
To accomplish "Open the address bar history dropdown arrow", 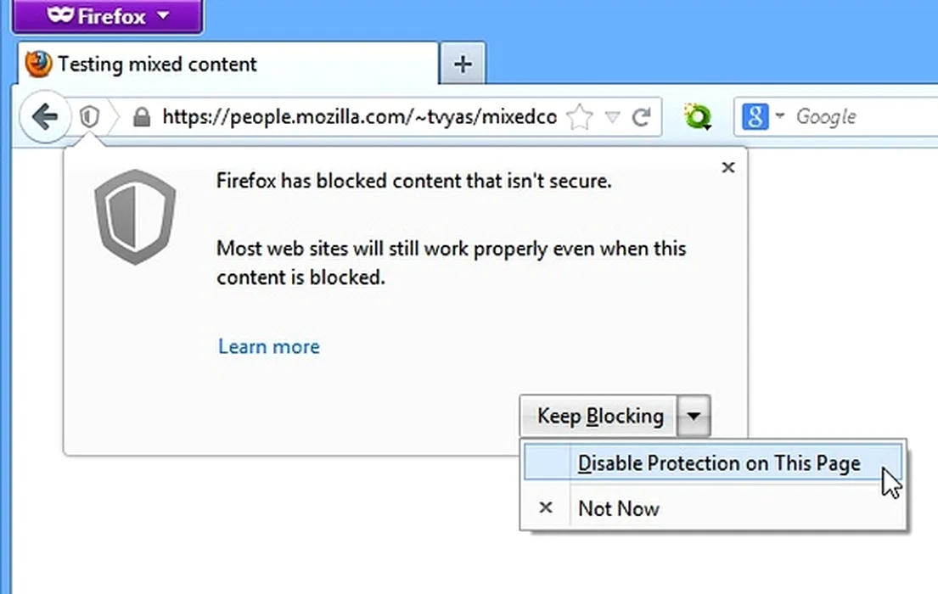I will click(612, 117).
